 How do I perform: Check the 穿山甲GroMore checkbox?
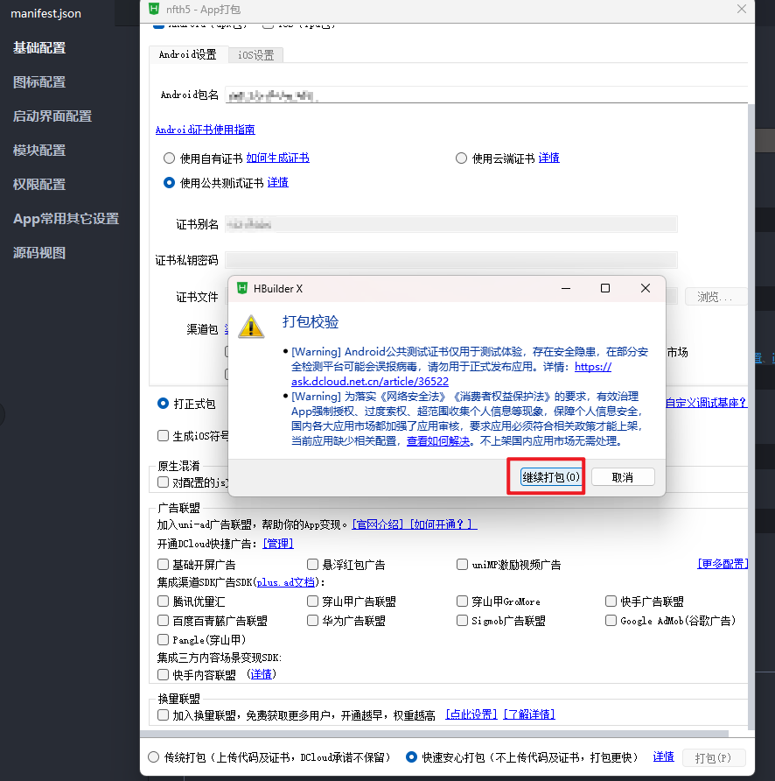463,602
